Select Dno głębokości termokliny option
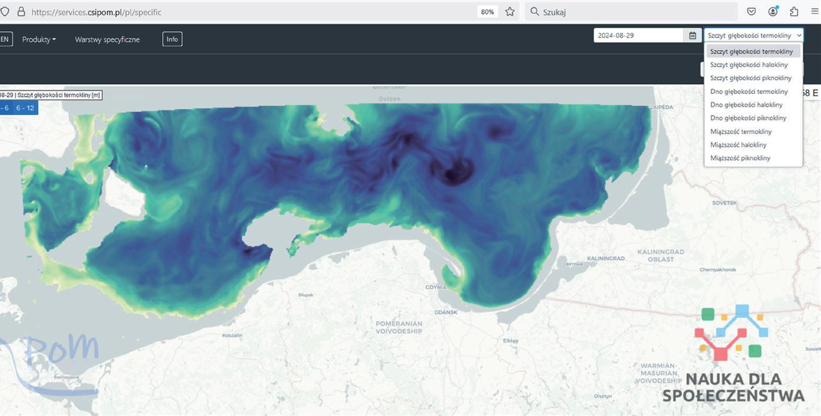The width and height of the screenshot is (821, 416). coord(753,91)
